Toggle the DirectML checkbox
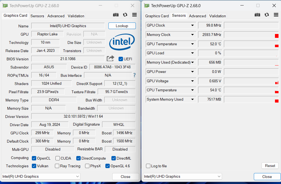This screenshot has width=281, height=184. click(x=113, y=158)
